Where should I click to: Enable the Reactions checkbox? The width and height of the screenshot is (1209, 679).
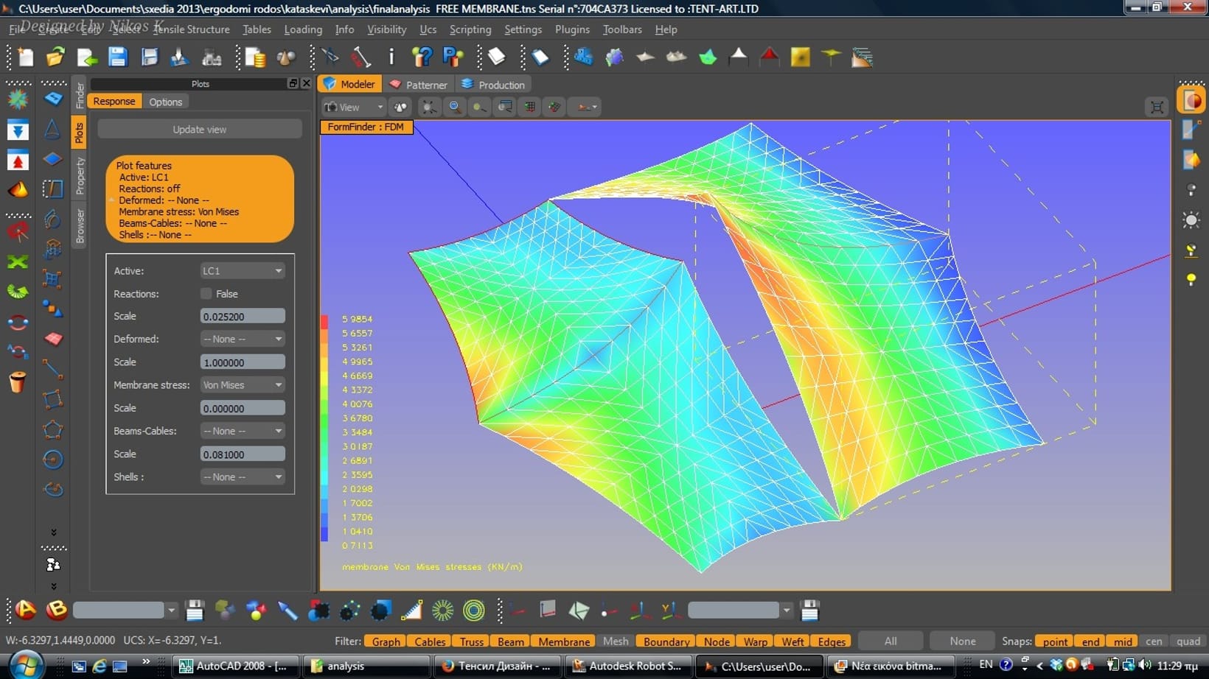[206, 294]
